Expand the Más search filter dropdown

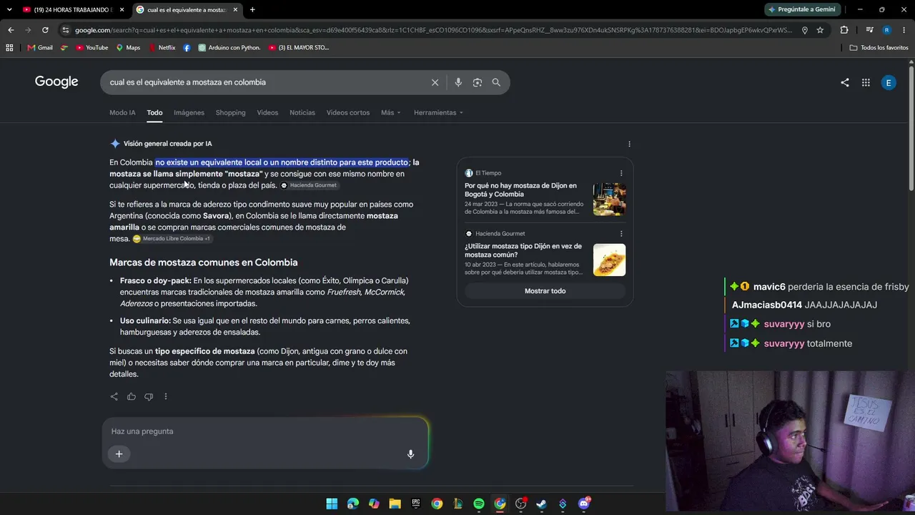391,113
